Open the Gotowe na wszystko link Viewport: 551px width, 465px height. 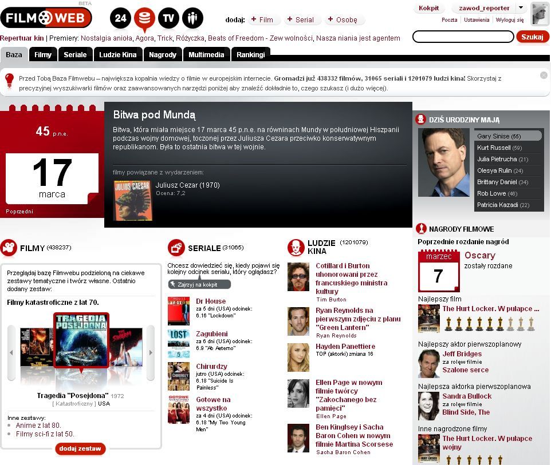[213, 404]
